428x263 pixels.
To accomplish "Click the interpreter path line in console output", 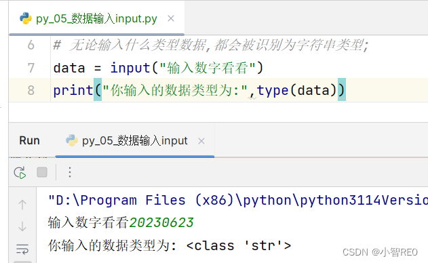I will coord(237,201).
